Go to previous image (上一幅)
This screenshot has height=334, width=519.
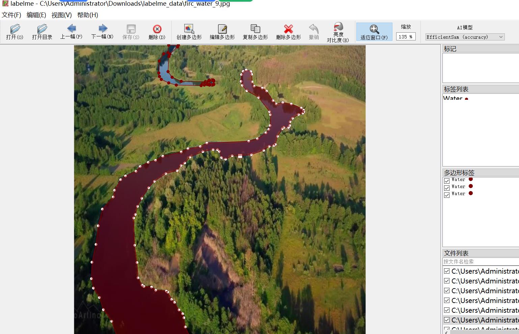coord(71,32)
